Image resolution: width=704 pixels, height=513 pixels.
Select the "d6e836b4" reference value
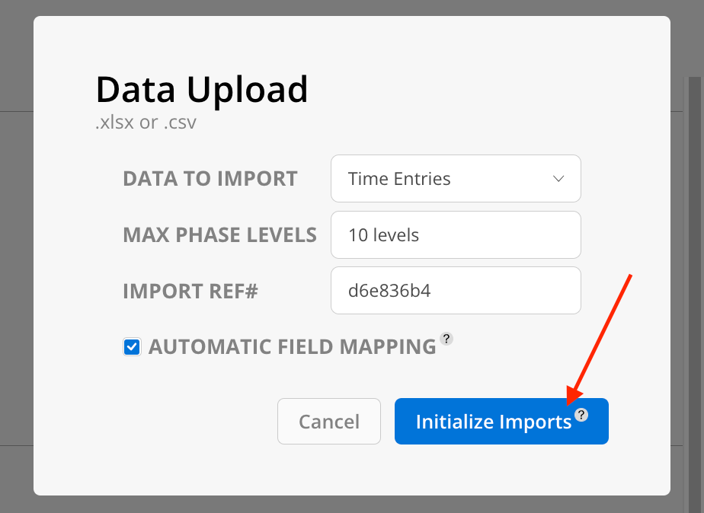389,291
